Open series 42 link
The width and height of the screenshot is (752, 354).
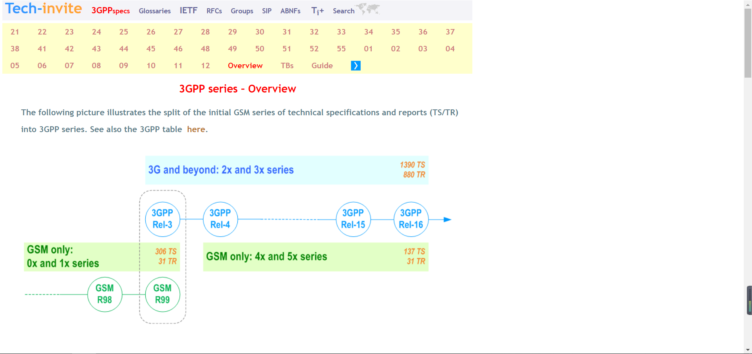click(69, 49)
